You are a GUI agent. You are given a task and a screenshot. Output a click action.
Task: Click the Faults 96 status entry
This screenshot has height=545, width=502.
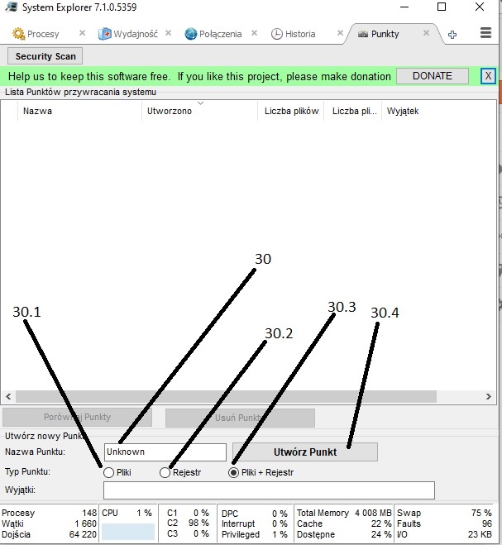click(x=444, y=523)
